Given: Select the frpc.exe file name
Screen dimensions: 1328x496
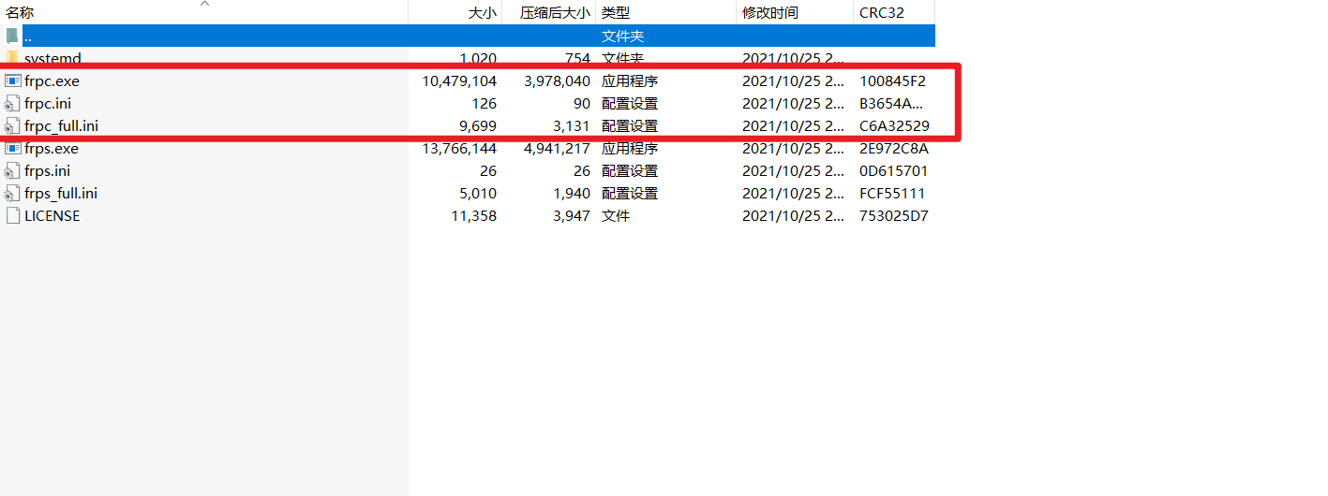Looking at the screenshot, I should click(52, 81).
